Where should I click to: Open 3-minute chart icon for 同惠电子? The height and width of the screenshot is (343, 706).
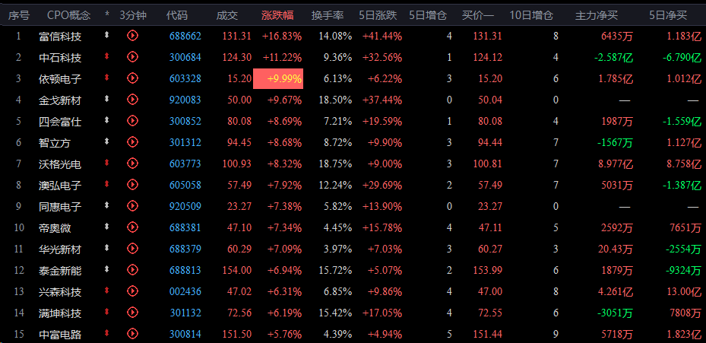(132, 205)
